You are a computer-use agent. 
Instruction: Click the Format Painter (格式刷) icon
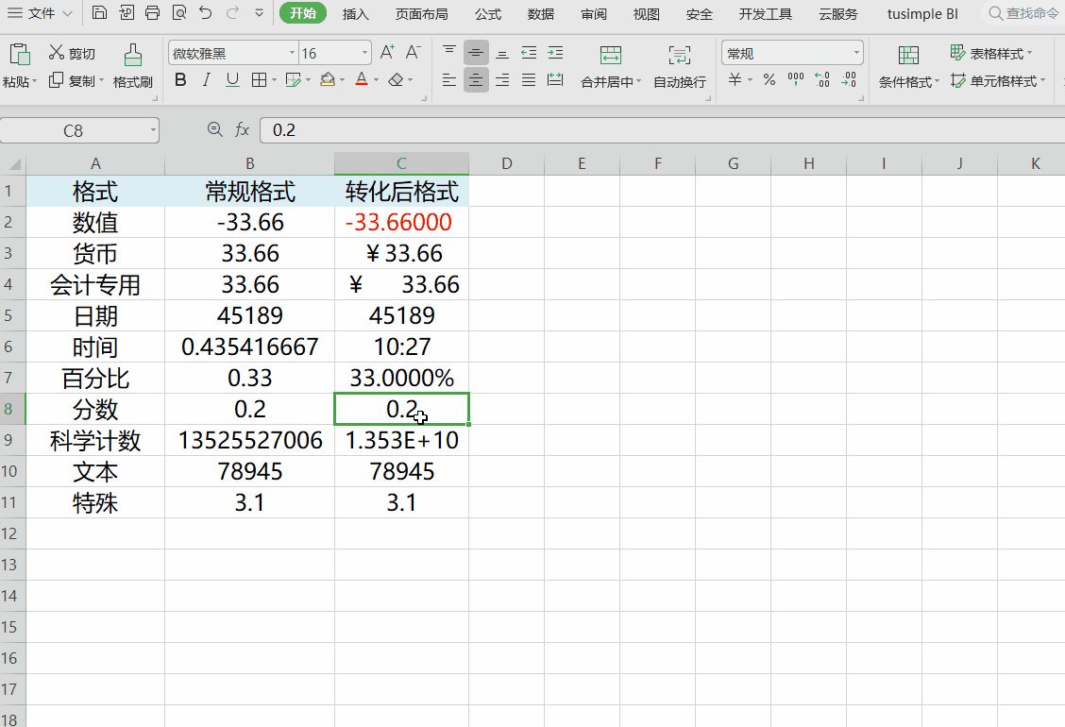click(133, 56)
